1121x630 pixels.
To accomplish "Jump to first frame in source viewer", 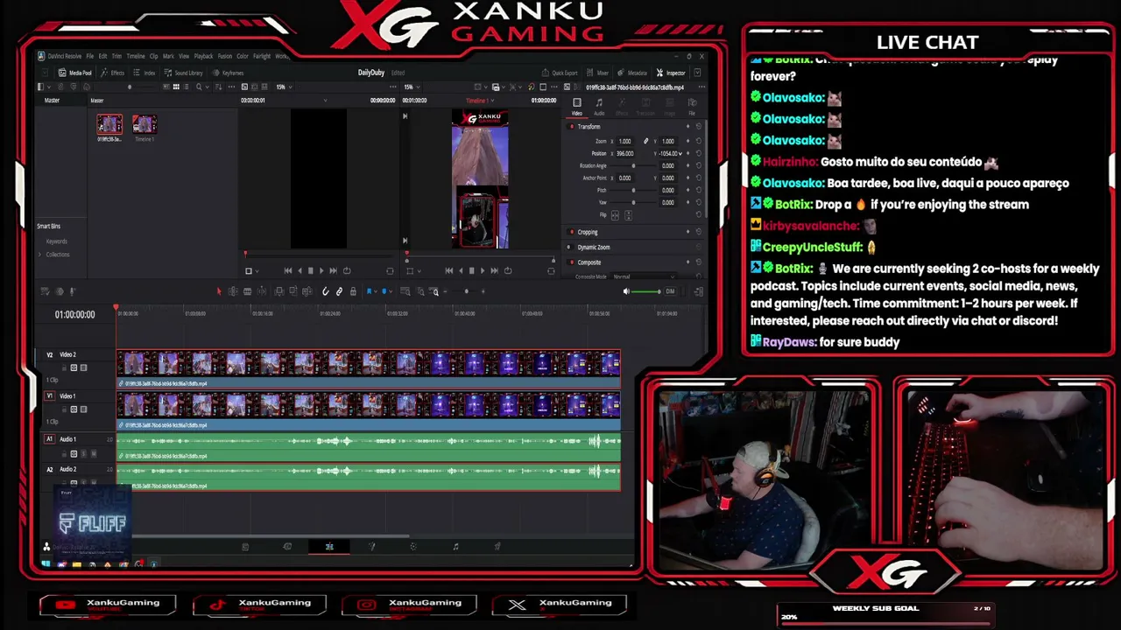I will coord(288,270).
